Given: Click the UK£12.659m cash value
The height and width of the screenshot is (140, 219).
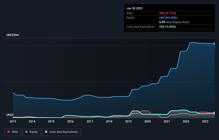Looking at the screenshot, I should (168, 27).
